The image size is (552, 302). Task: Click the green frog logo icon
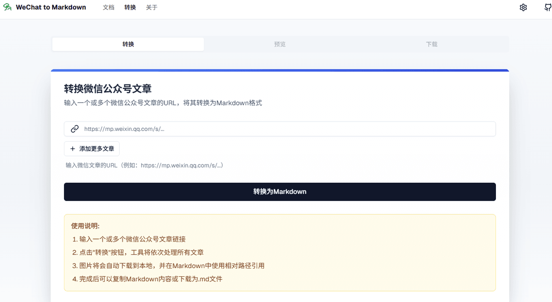coord(7,7)
